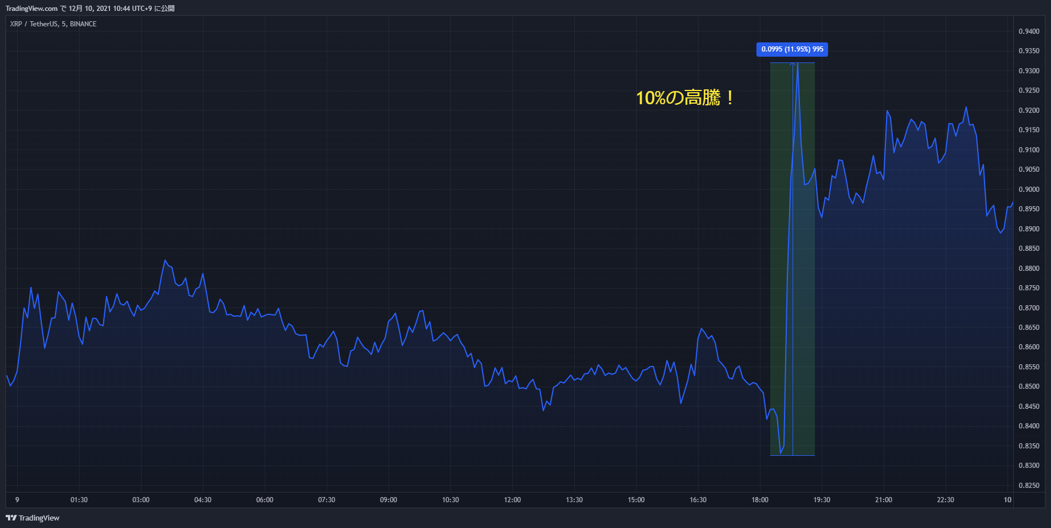Click the 0.9200 price axis label
Image resolution: width=1051 pixels, height=528 pixels.
click(x=1029, y=111)
